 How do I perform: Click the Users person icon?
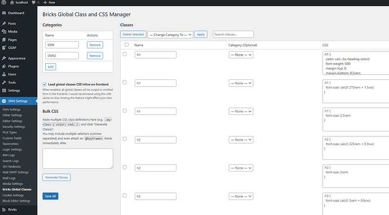coord(4,74)
